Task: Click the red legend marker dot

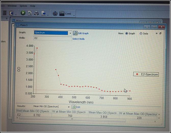Action: [x=137, y=74]
